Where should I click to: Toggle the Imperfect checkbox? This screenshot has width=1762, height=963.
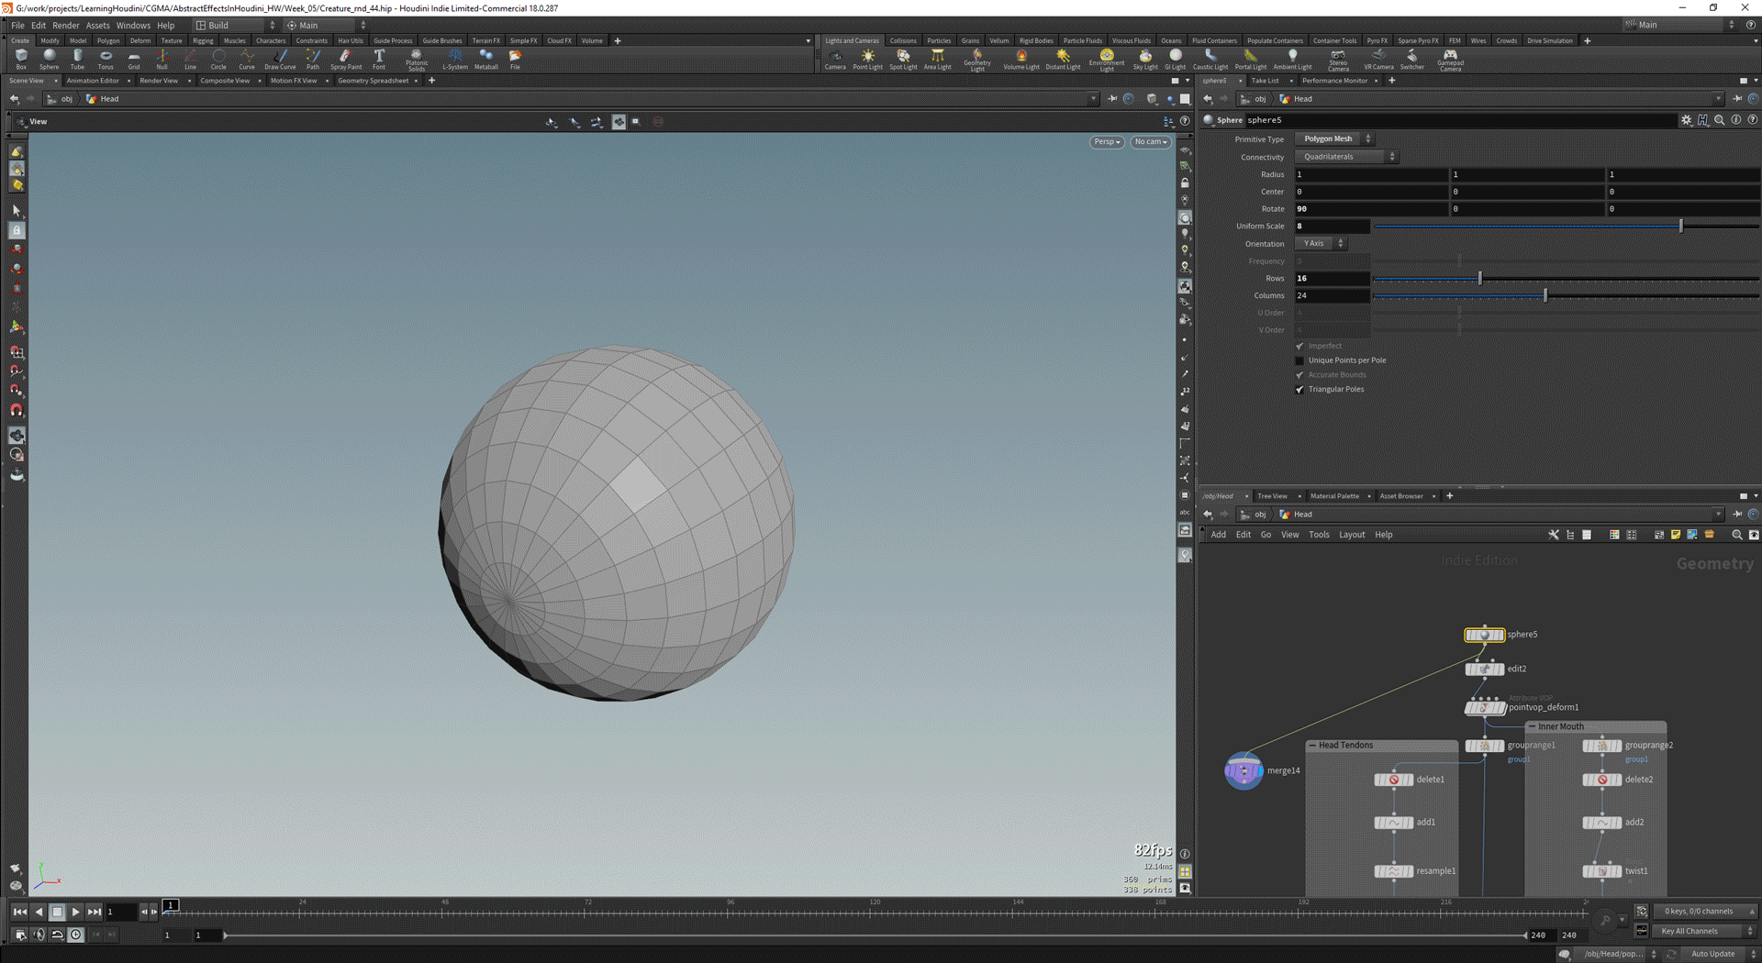[x=1299, y=346]
